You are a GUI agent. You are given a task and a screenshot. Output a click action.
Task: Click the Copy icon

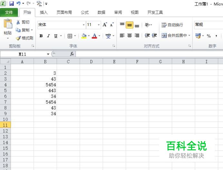click(18, 30)
